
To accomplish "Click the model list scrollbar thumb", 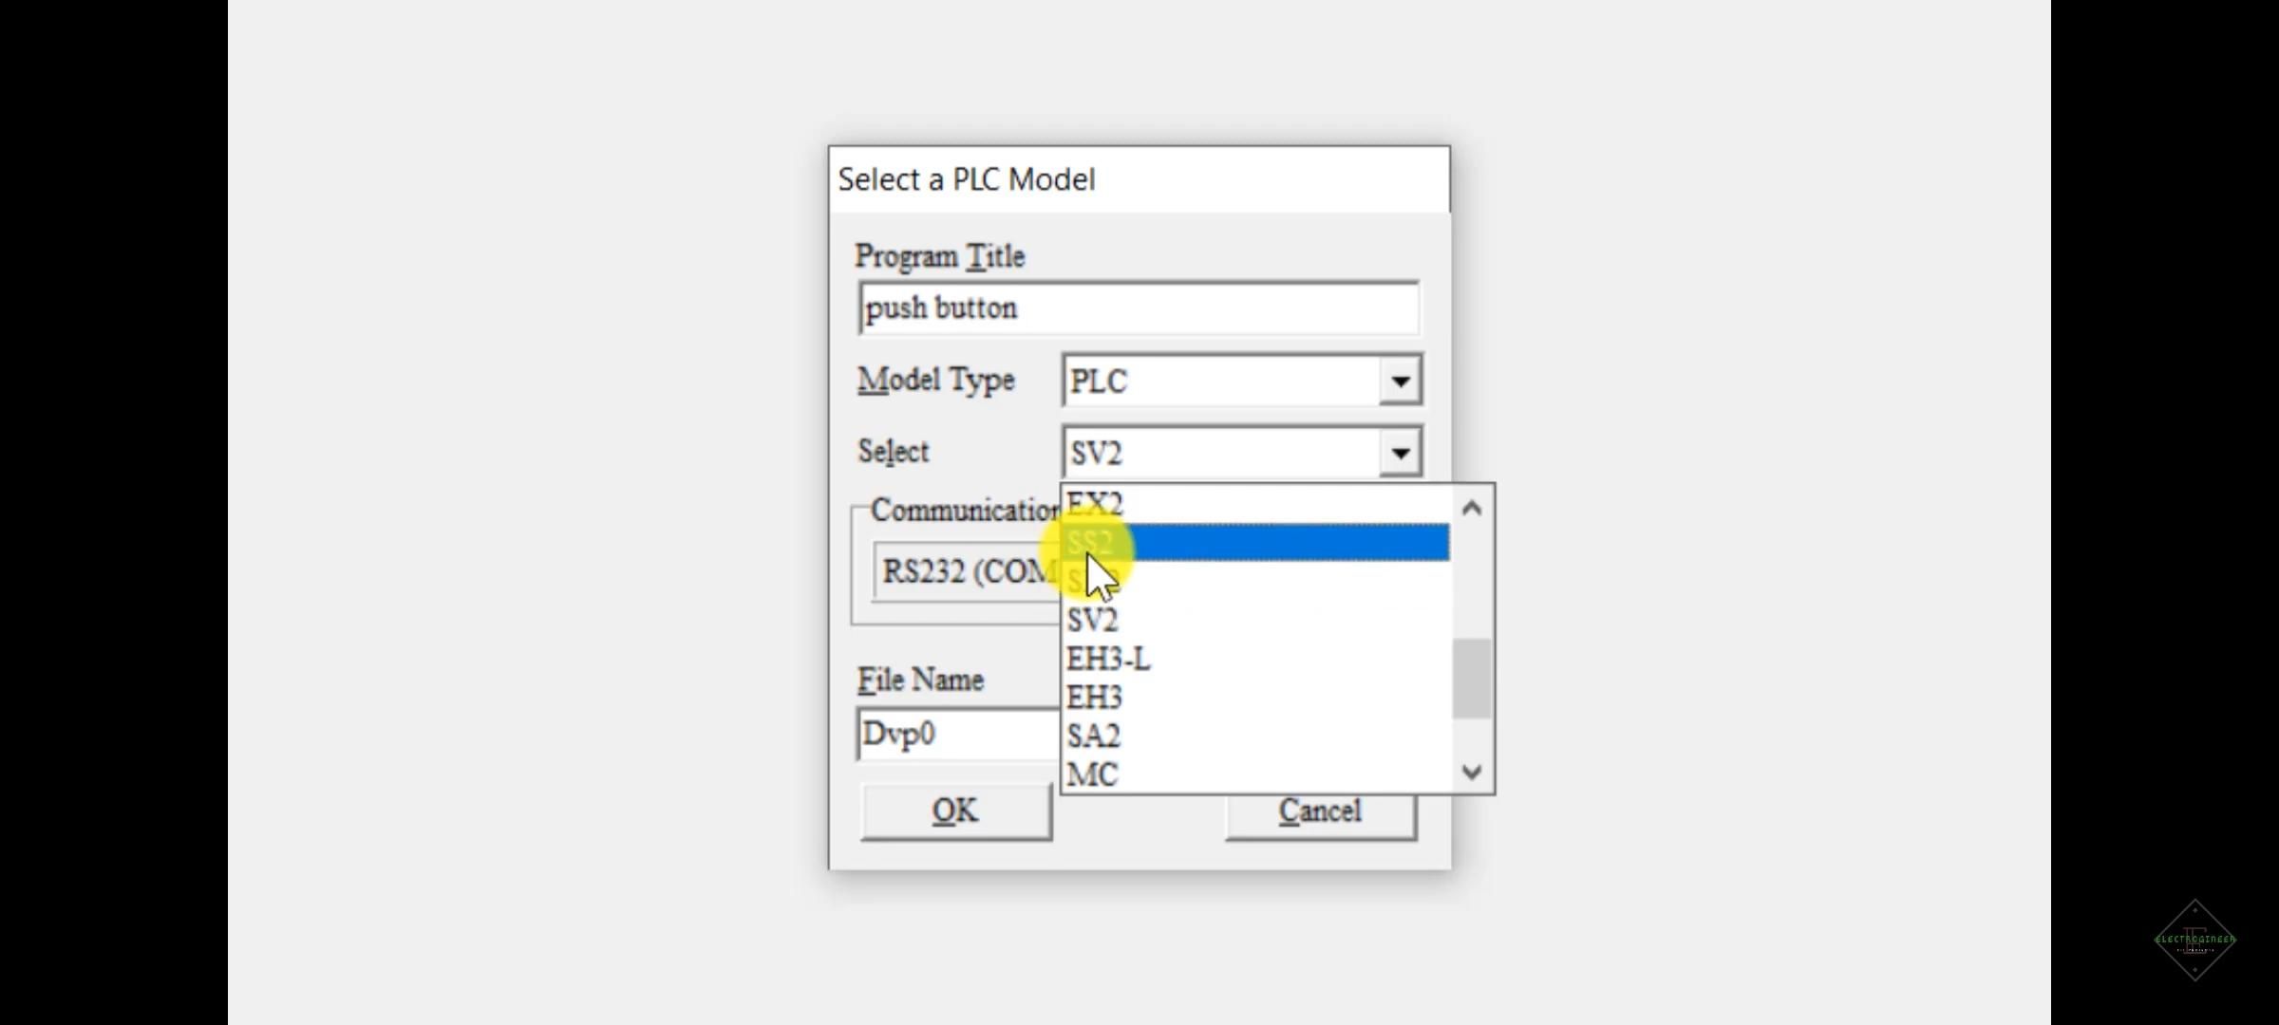I will [1472, 679].
